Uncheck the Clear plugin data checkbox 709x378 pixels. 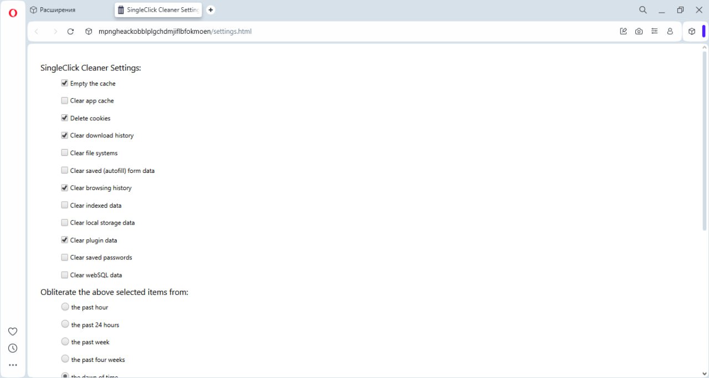[65, 240]
